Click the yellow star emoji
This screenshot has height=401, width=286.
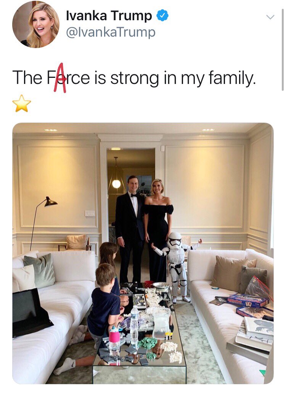[x=22, y=103]
